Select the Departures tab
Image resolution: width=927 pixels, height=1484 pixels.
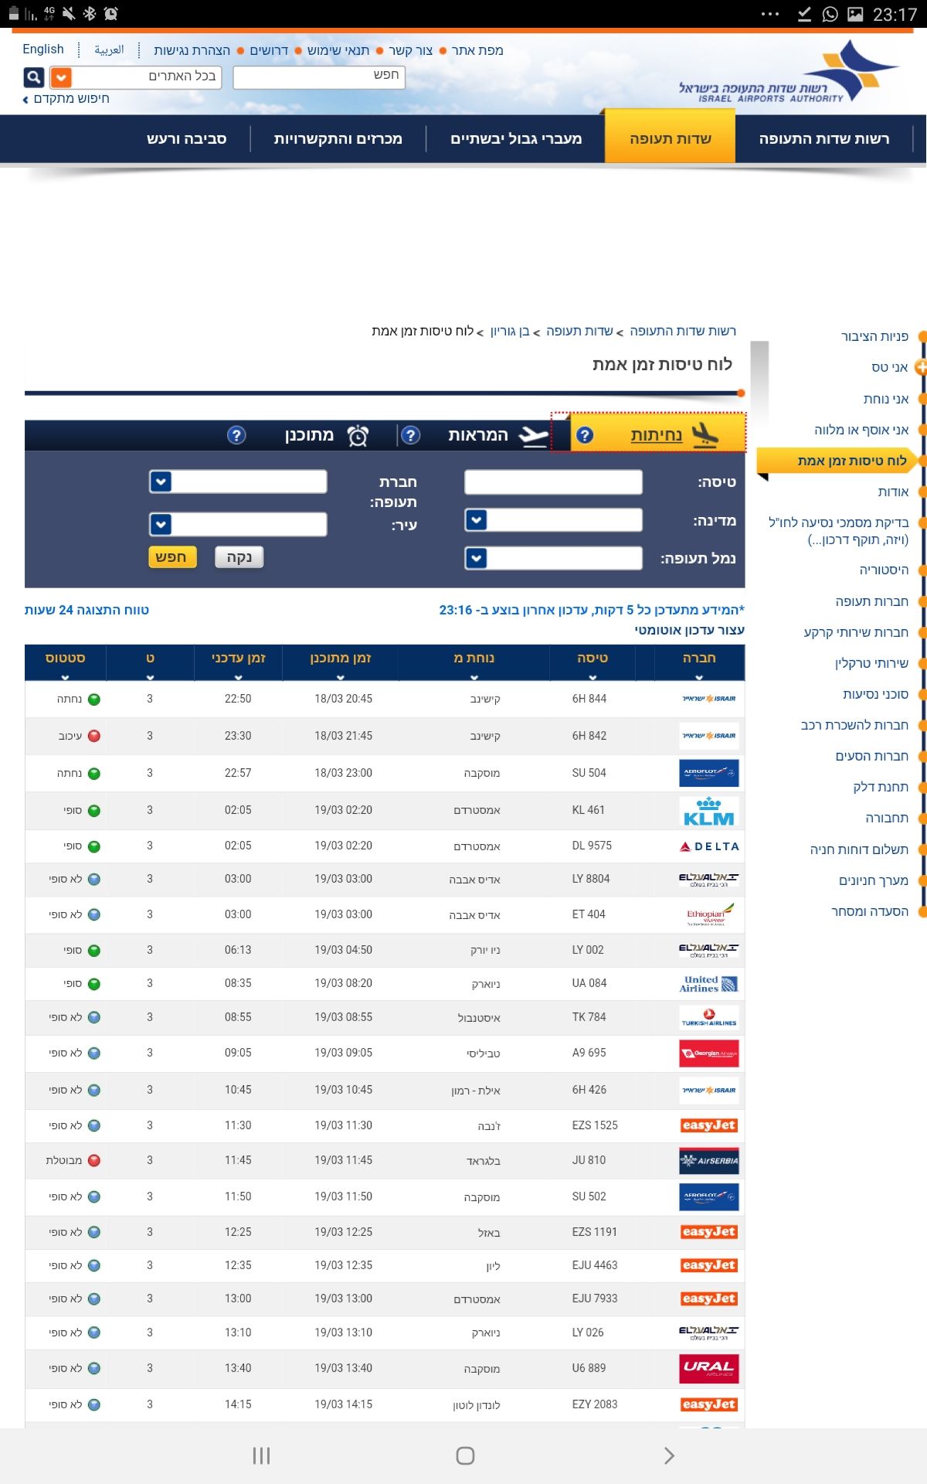(478, 435)
